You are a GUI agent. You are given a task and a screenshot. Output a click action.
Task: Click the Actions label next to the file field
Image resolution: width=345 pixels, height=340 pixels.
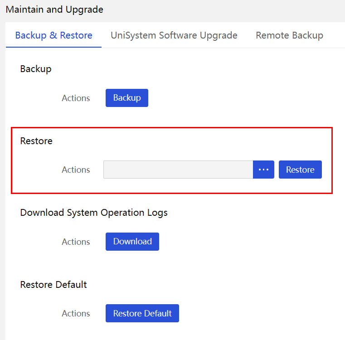click(x=76, y=170)
